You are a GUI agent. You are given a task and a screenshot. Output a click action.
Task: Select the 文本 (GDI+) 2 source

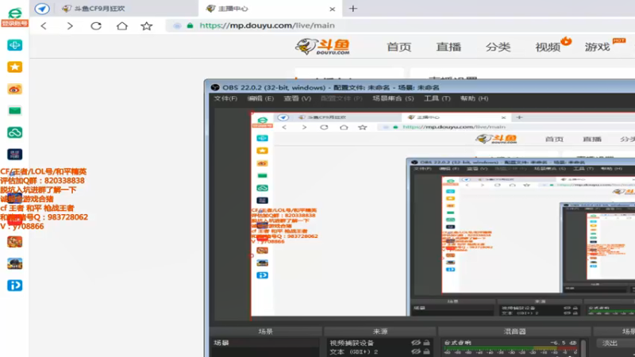(354, 351)
